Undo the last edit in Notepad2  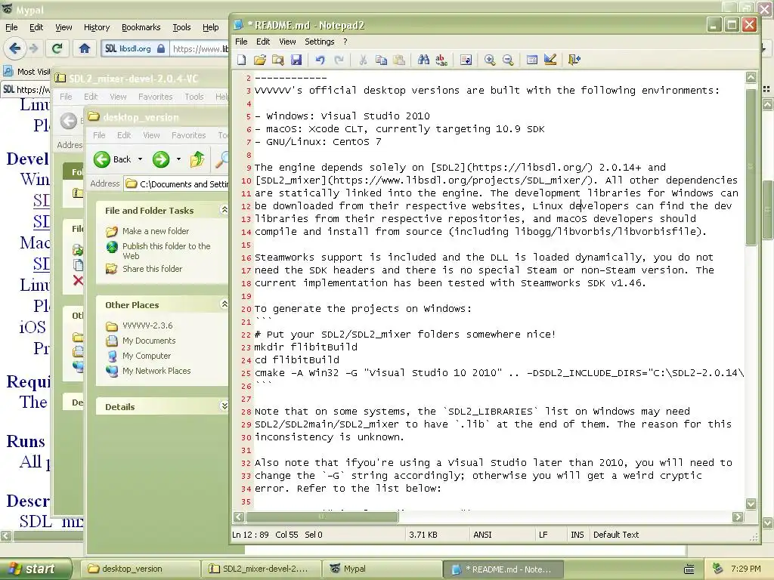(320, 60)
